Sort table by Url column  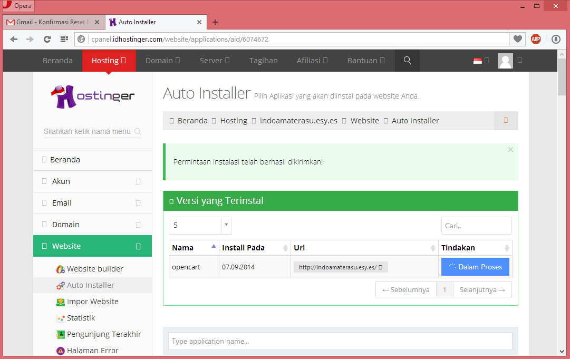[x=364, y=248]
